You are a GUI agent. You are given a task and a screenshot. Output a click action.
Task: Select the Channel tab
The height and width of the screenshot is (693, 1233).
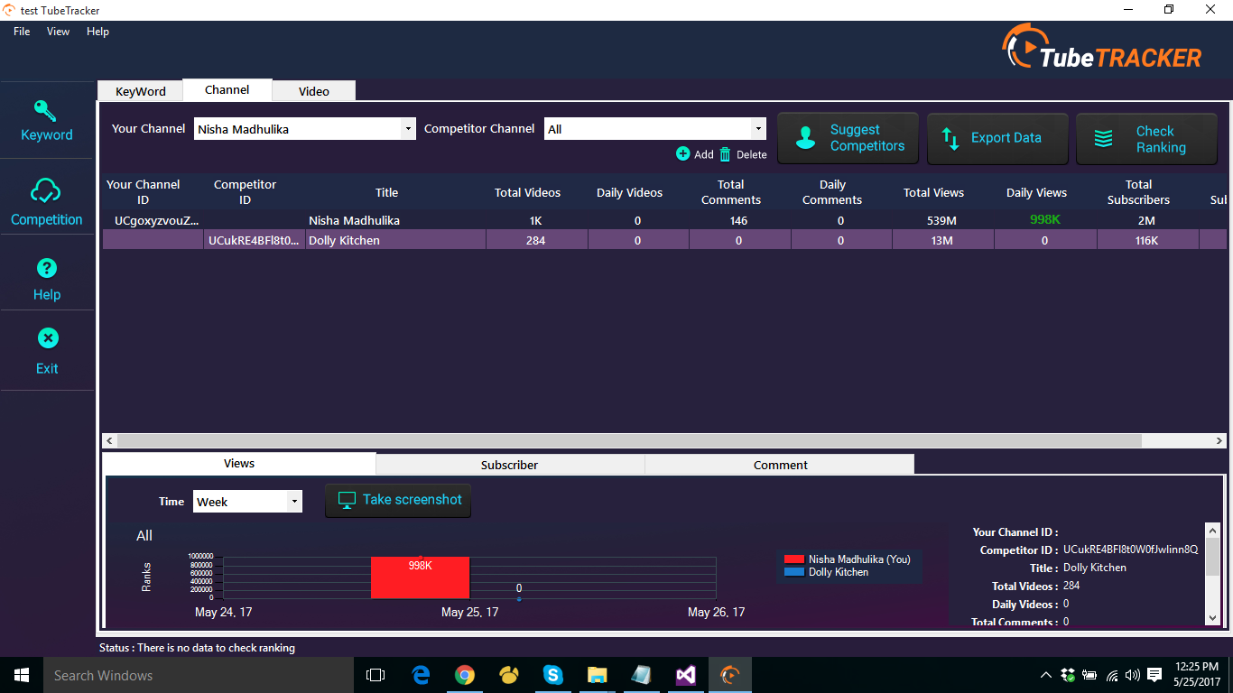point(227,89)
